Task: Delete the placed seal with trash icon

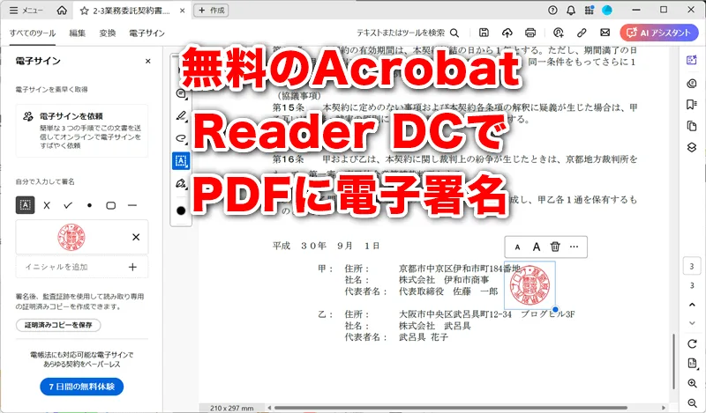Action: point(555,247)
